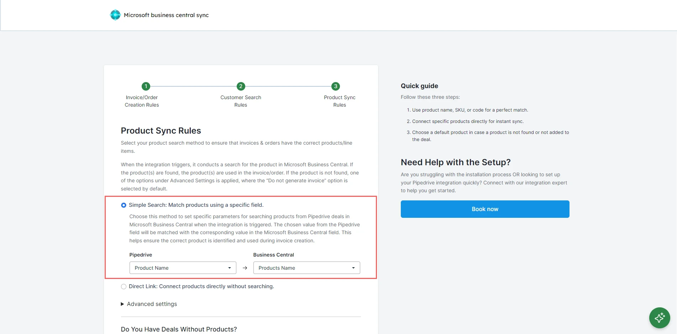Click the Need Help with the Setup? heading
677x334 pixels.
click(x=456, y=162)
